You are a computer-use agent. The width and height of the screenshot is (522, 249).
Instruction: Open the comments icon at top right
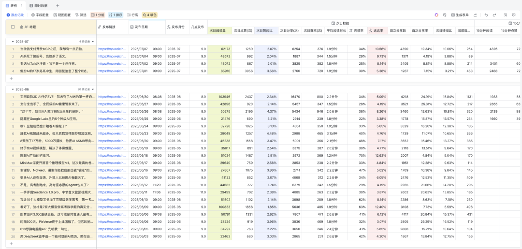[x=514, y=15]
